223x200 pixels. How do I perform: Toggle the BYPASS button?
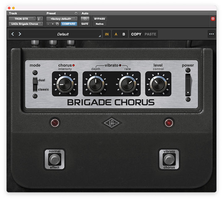click(99, 19)
